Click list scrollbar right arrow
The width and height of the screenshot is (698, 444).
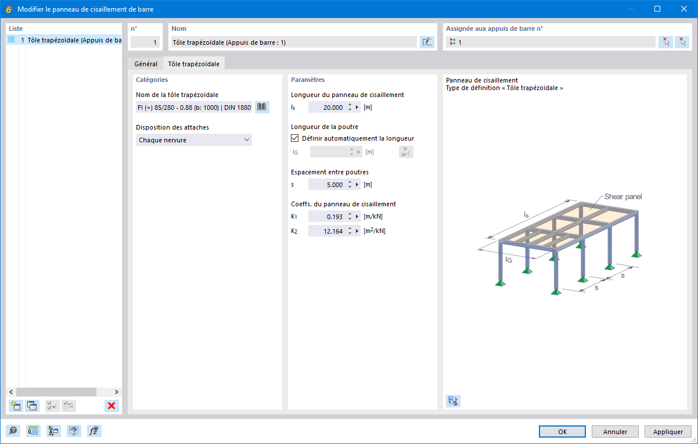pyautogui.click(x=116, y=392)
